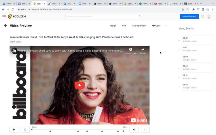
Task: Click the video title link in the player
Action: (71, 51)
